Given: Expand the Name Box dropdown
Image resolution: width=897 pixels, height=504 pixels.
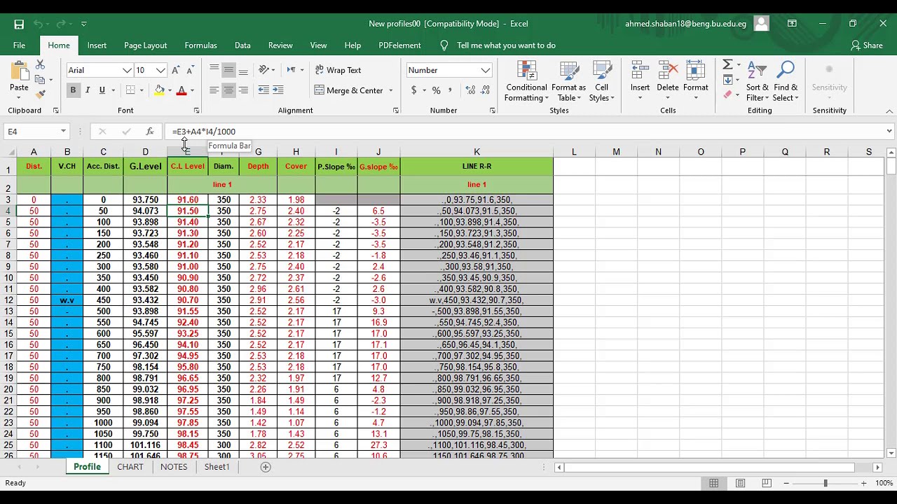Looking at the screenshot, I should (x=63, y=132).
